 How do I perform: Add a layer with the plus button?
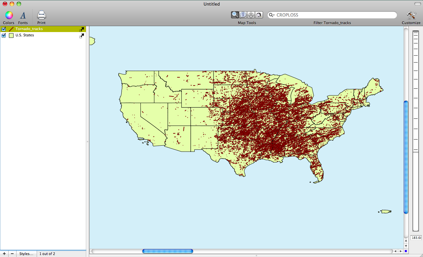pos(4,254)
